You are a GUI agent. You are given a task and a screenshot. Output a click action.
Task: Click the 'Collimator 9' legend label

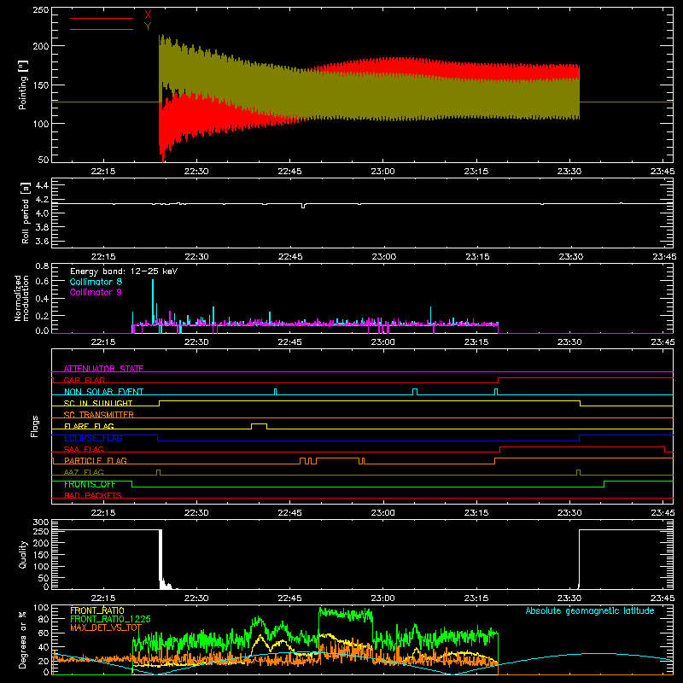(x=96, y=292)
